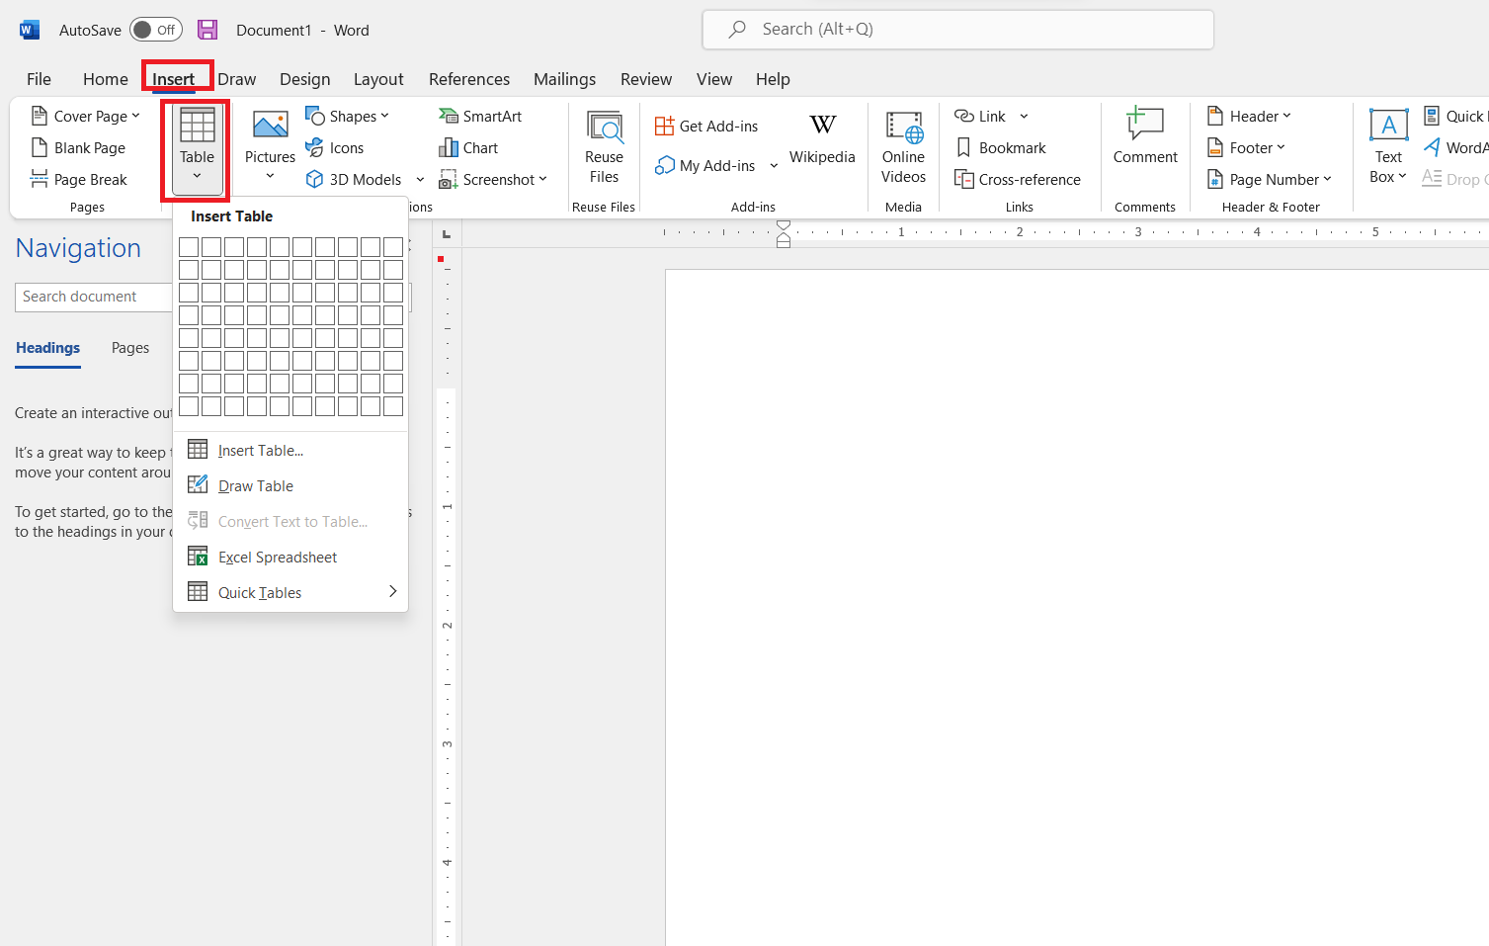1489x946 pixels.
Task: Click the Search document field
Action: point(94,297)
